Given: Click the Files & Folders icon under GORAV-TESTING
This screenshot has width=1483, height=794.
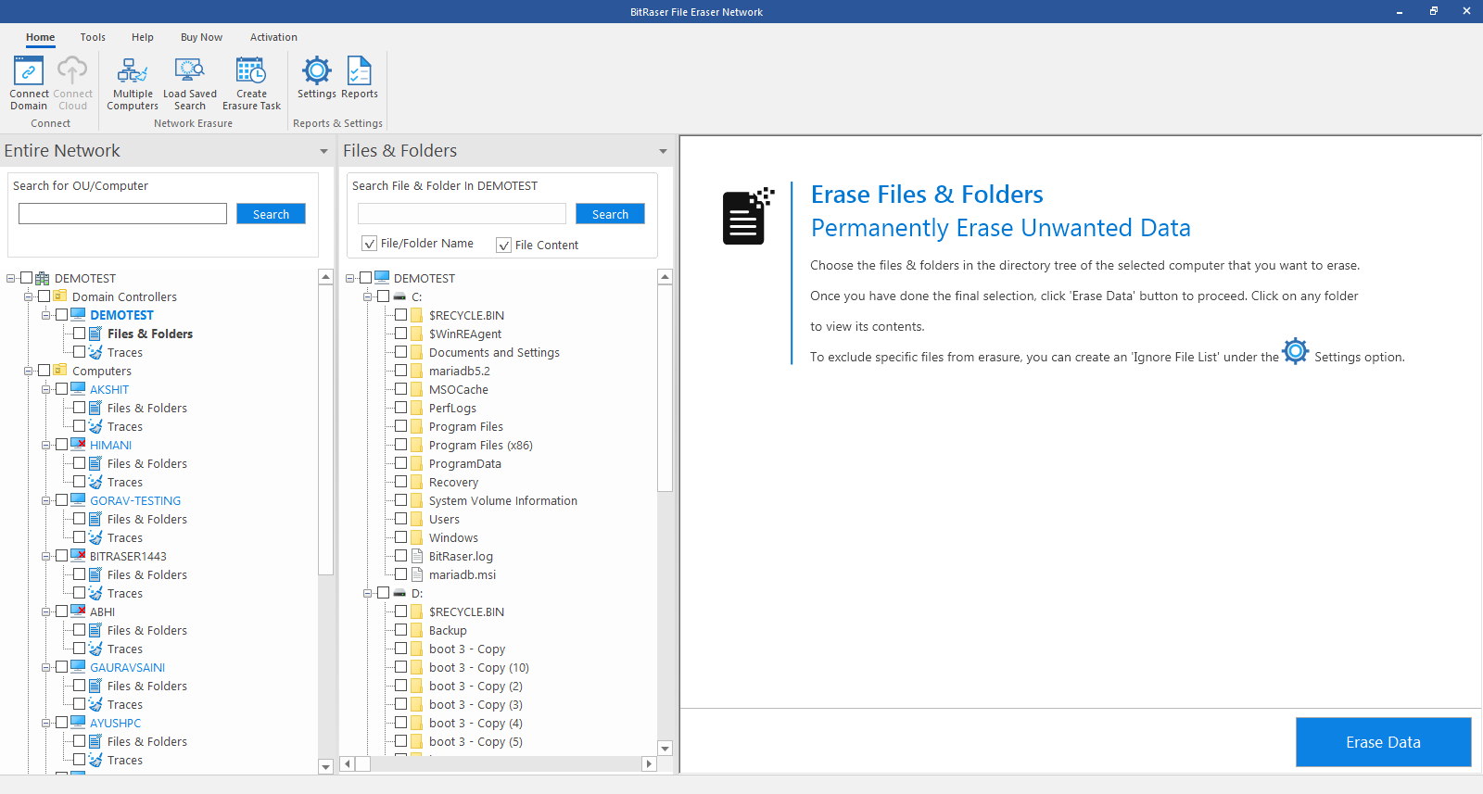Looking at the screenshot, I should coord(95,519).
